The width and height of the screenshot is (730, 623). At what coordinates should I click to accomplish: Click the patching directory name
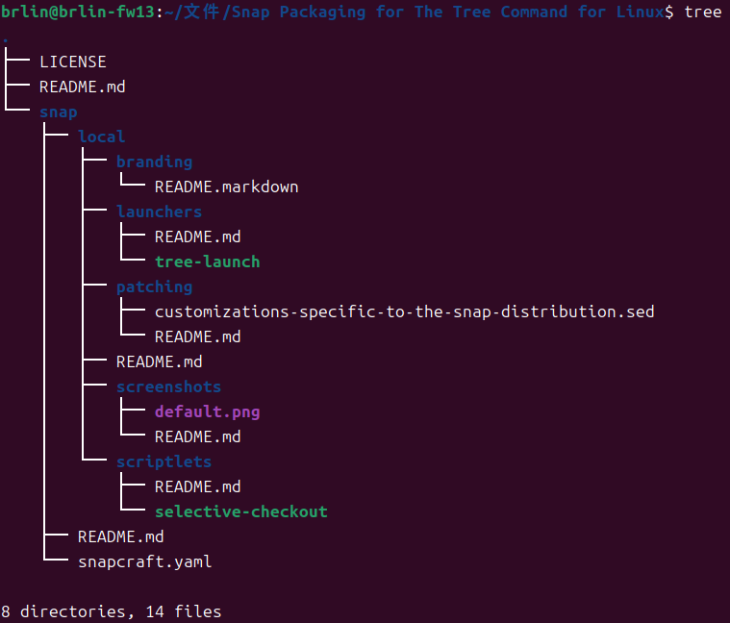tap(154, 287)
